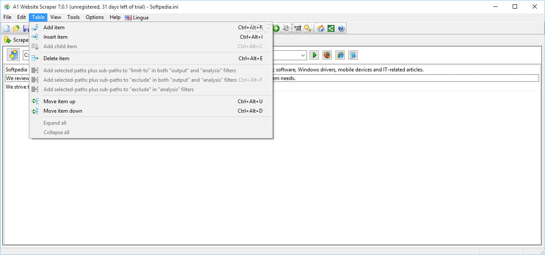Open the Help menu
The height and width of the screenshot is (255, 545).
coord(115,17)
